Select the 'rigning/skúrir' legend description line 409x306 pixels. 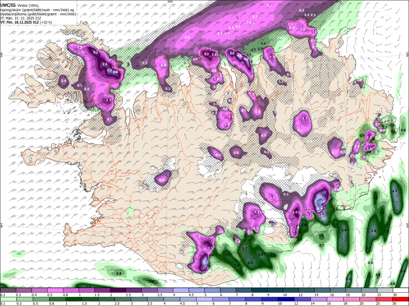pyautogui.click(x=37, y=10)
